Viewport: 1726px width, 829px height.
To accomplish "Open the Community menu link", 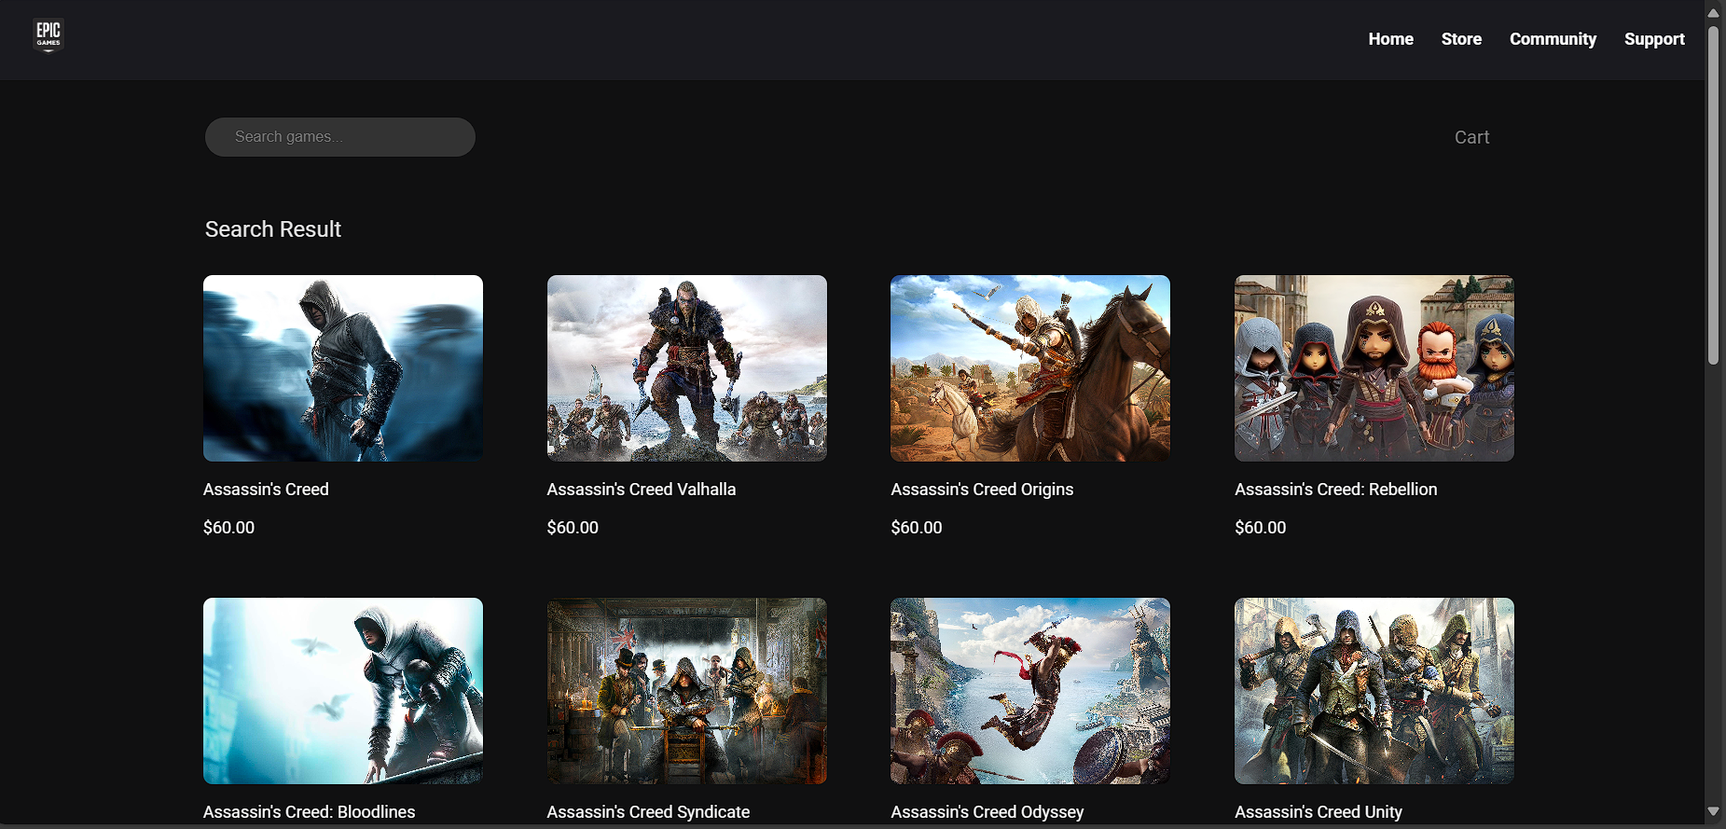I will pos(1553,39).
